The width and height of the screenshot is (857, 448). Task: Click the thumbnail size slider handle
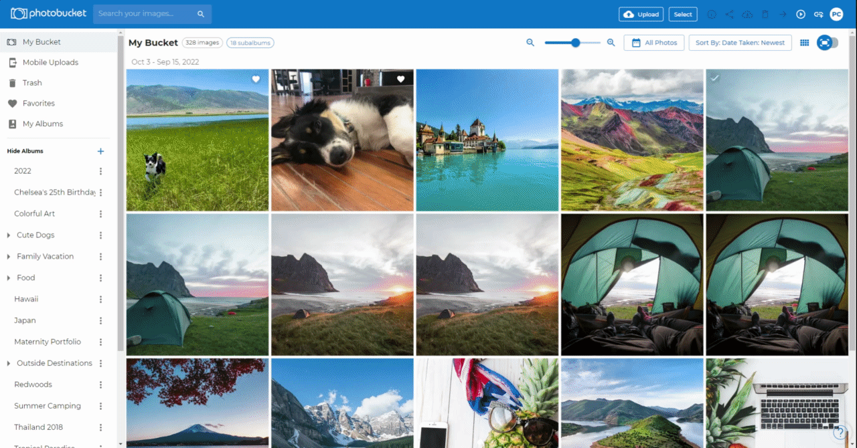click(575, 43)
